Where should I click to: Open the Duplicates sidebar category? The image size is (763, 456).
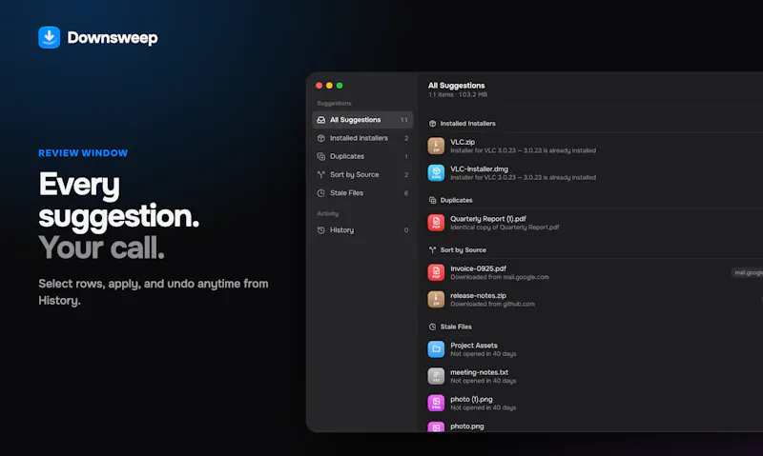point(362,156)
